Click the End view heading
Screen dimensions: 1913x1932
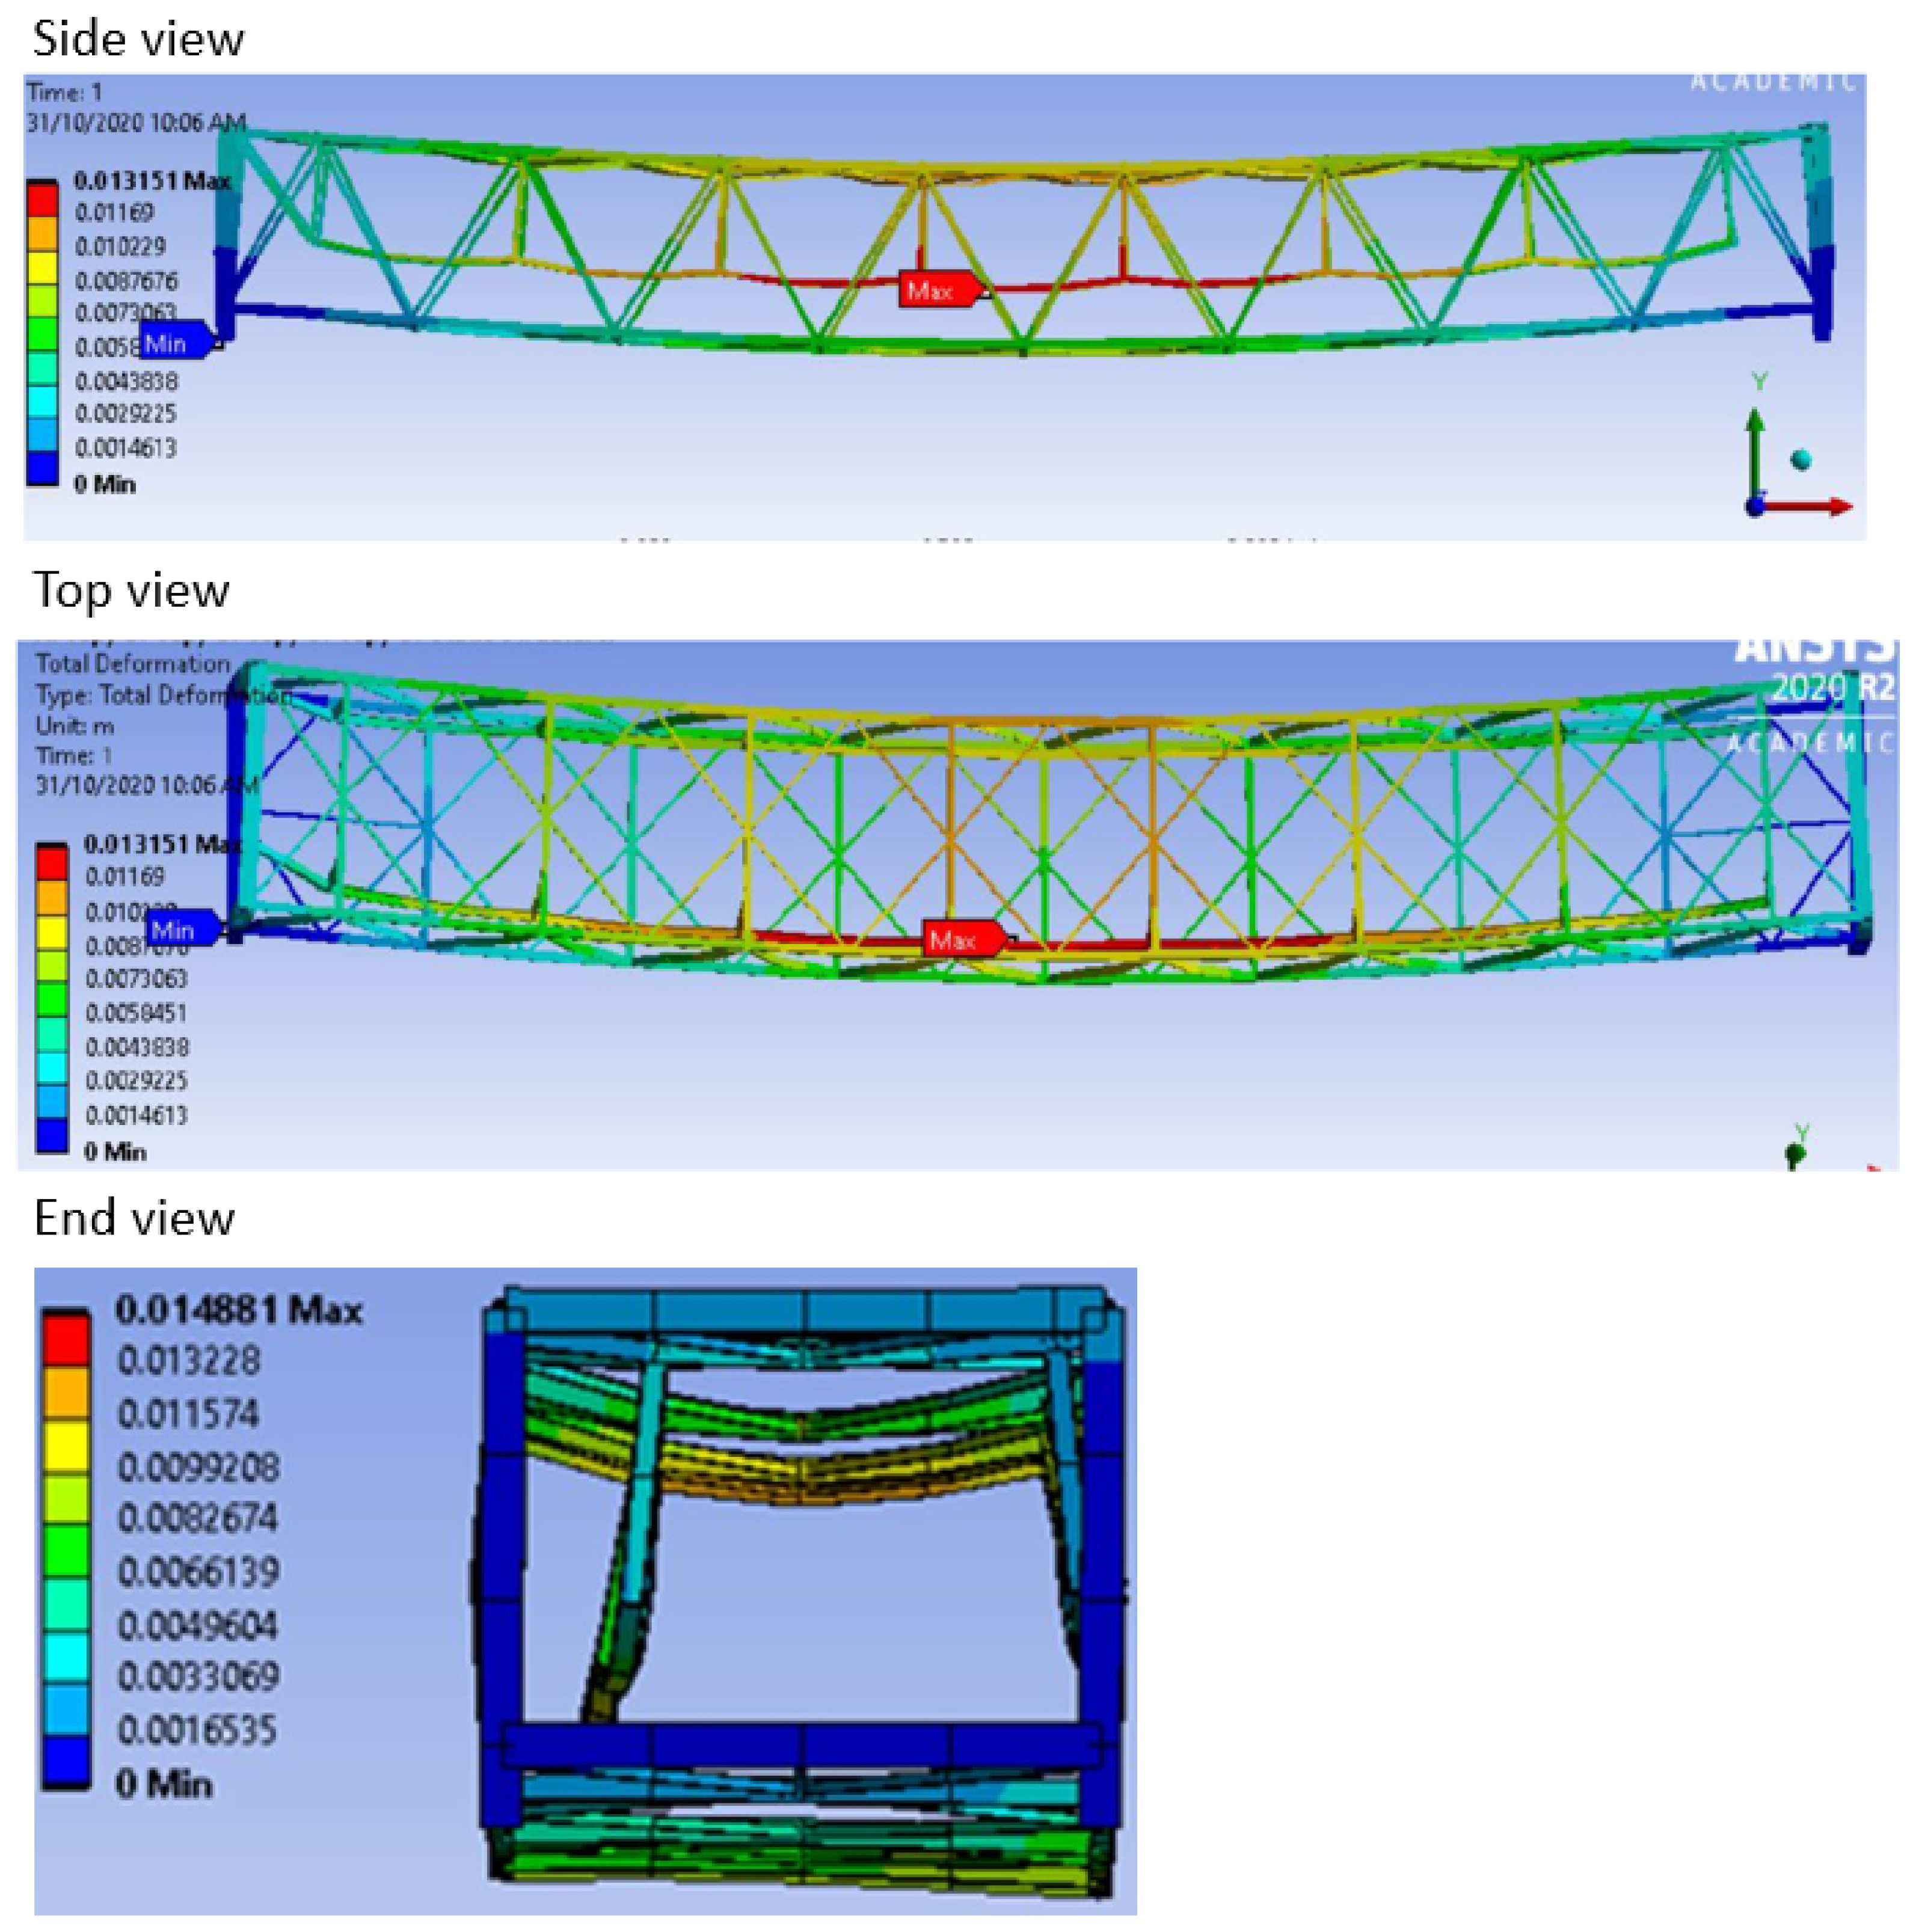point(134,1218)
